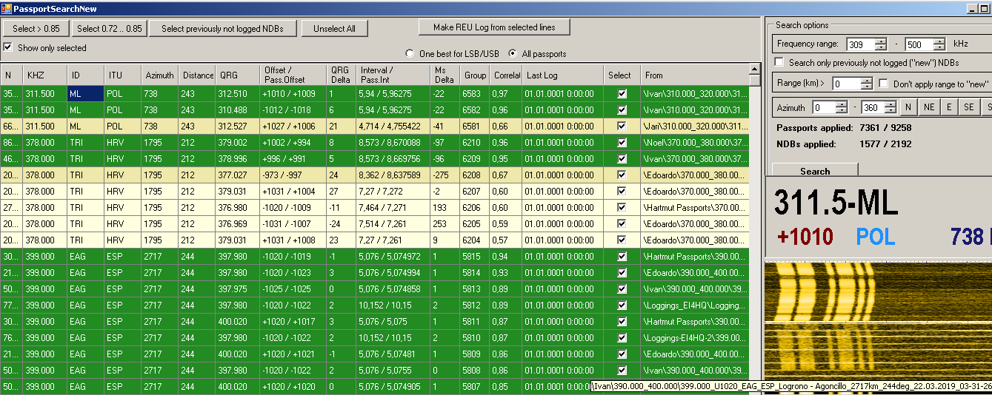The width and height of the screenshot is (992, 395).
Task: Toggle Show only selected checkbox
Action: (8, 47)
